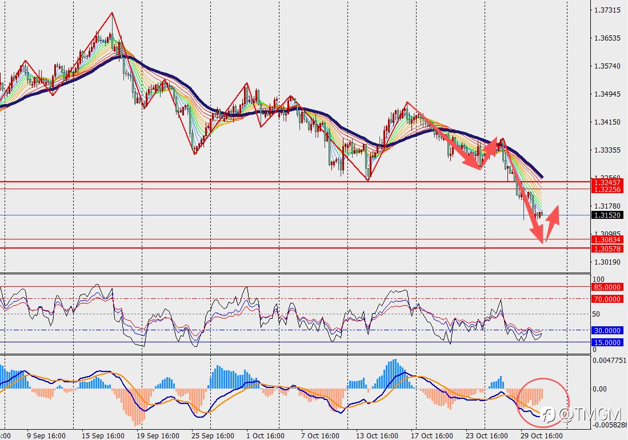This screenshot has height=440, width=628.
Task: Click the 1.30578 support level label
Action: pyautogui.click(x=607, y=249)
